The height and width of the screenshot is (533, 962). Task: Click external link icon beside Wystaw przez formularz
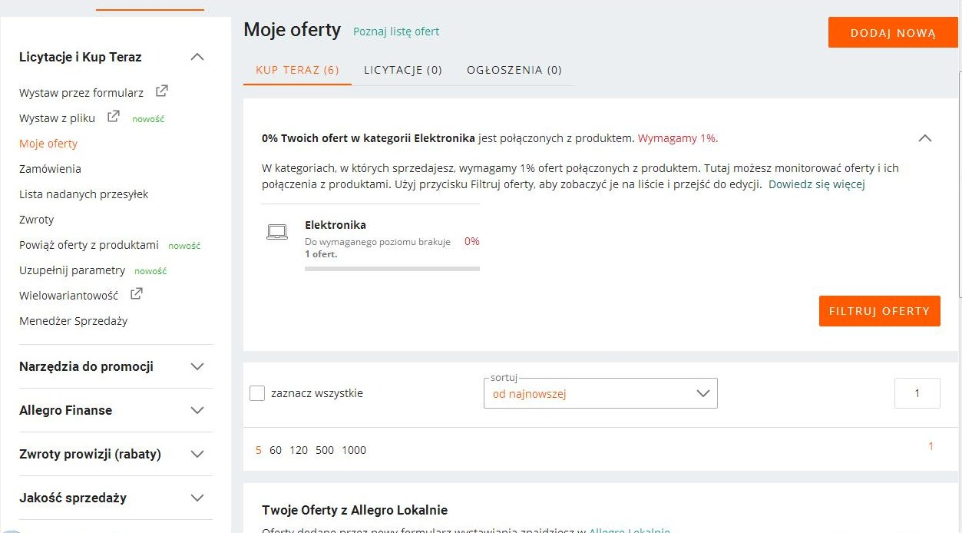pyautogui.click(x=161, y=91)
